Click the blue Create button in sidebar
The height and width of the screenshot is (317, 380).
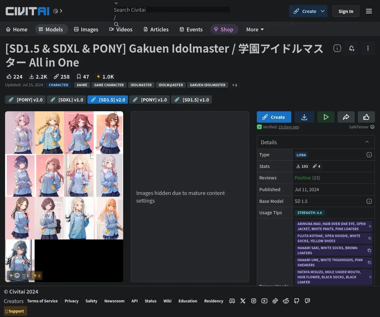[x=274, y=117]
